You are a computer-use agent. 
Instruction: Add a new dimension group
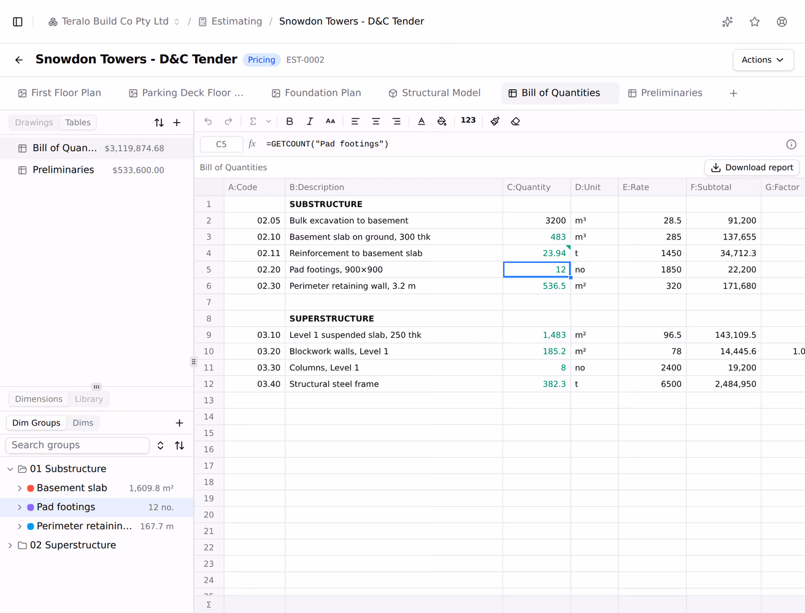(x=179, y=423)
